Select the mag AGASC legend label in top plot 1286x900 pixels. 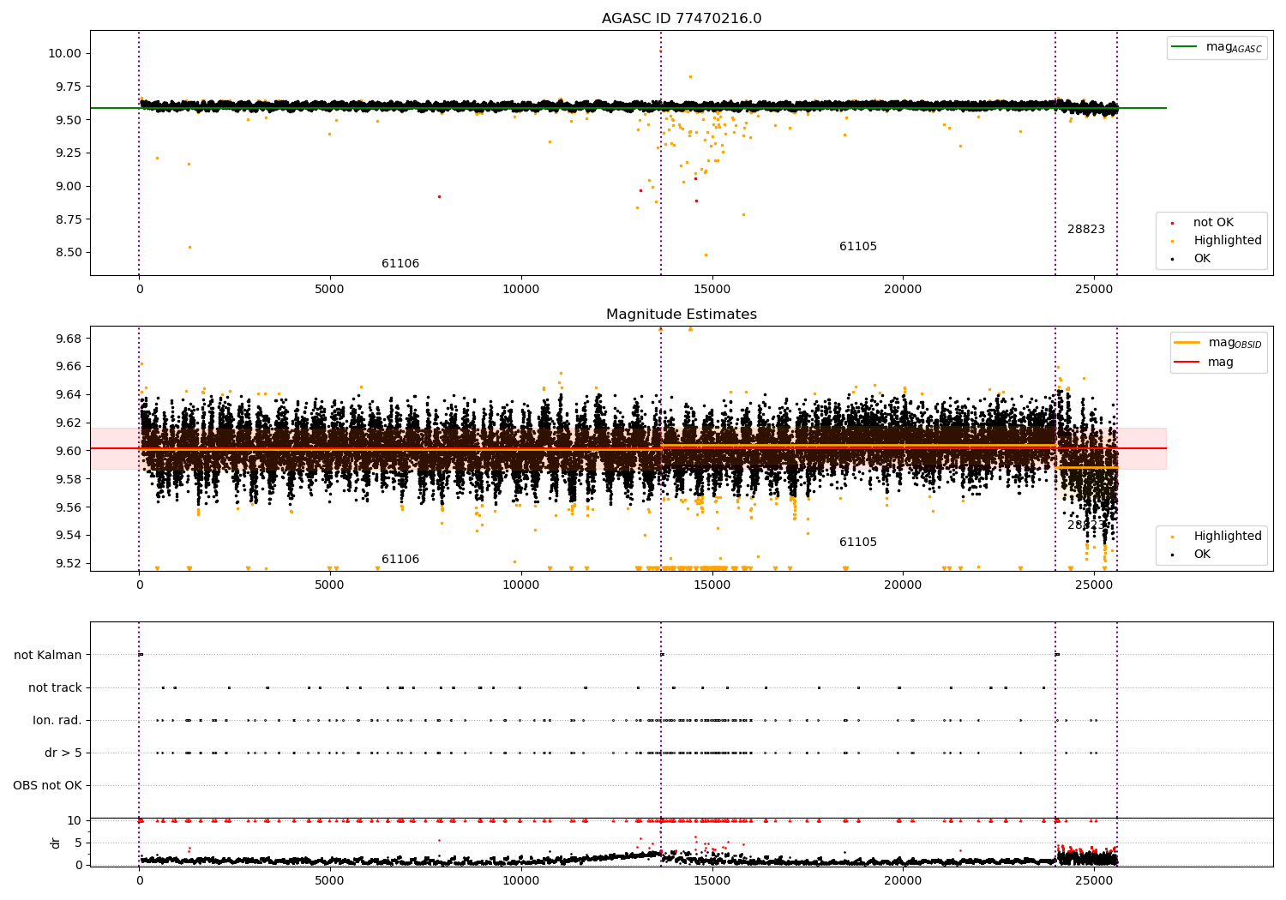(1234, 48)
